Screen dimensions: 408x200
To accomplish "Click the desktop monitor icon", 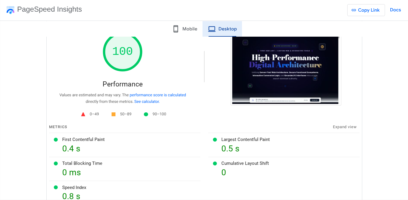I will point(212,29).
